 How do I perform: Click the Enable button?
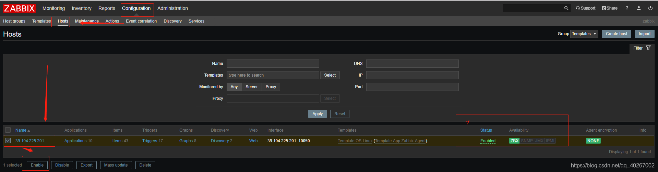coord(37,165)
